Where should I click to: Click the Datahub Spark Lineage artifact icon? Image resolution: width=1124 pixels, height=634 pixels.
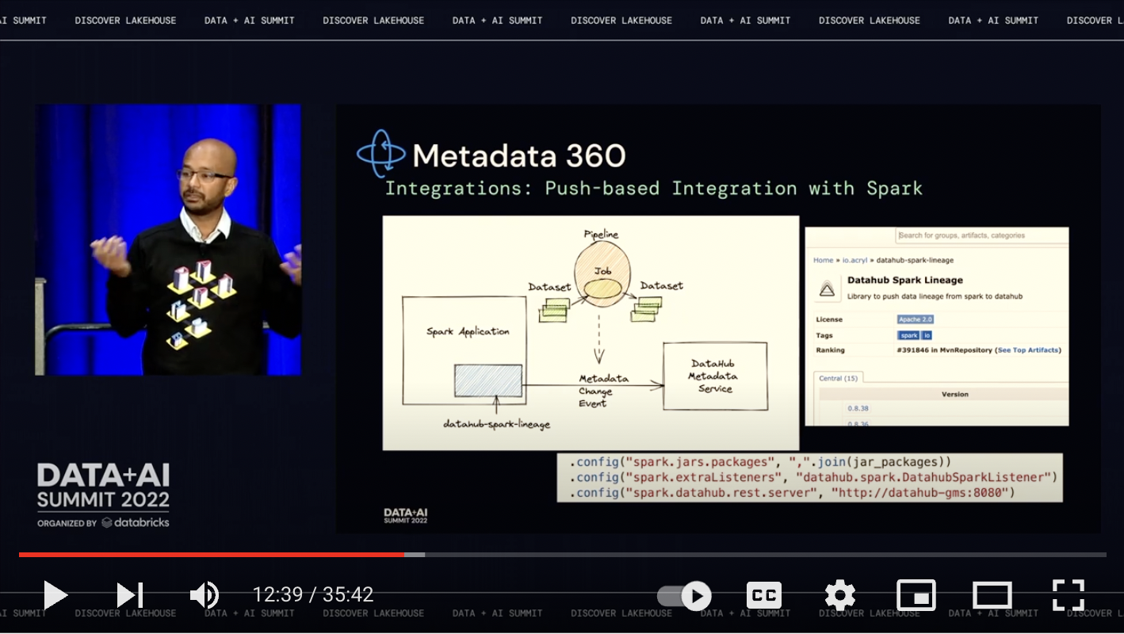[x=827, y=288]
